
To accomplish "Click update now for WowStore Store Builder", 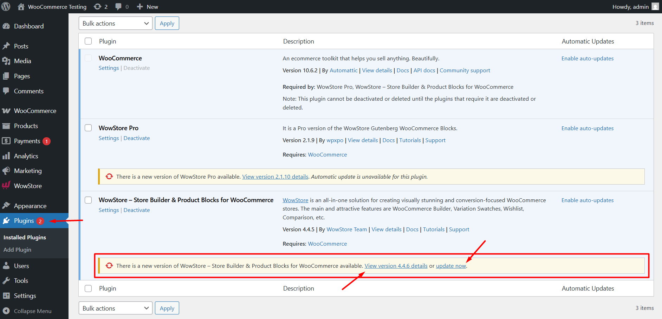I will click(x=451, y=266).
